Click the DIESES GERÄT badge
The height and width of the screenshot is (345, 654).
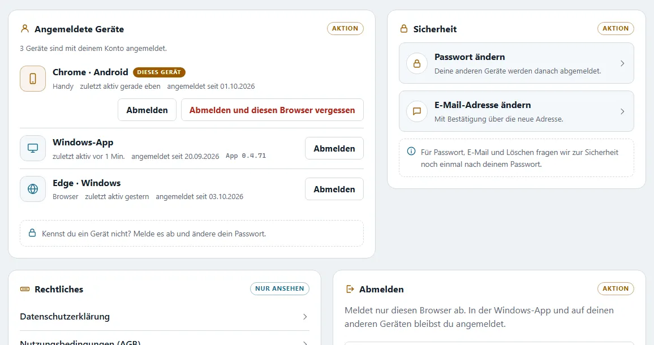159,72
